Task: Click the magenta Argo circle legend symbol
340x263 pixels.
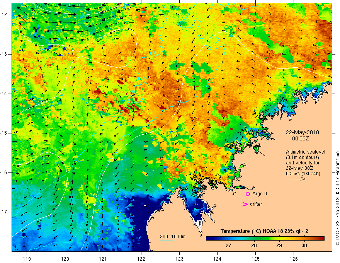Action: (x=248, y=194)
